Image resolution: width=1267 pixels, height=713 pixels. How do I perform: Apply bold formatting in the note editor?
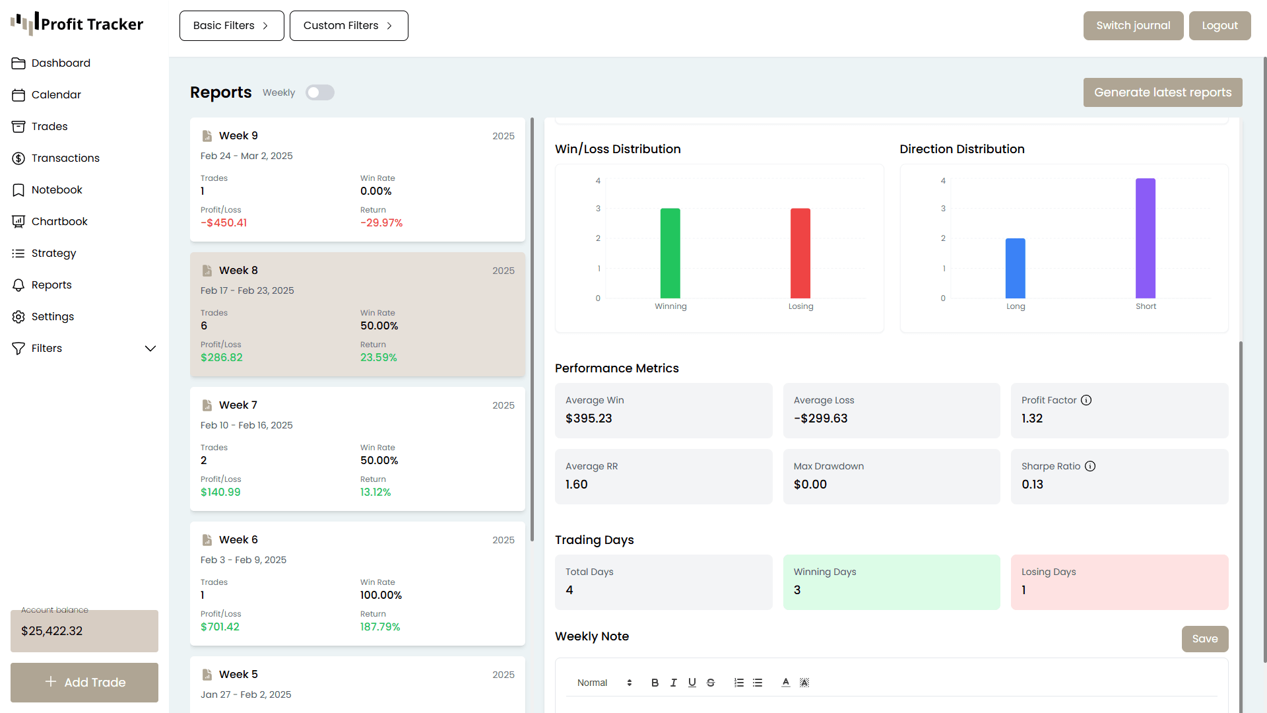[655, 683]
